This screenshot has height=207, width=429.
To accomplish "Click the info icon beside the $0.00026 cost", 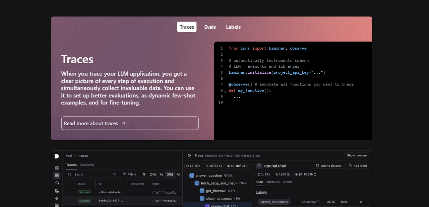I will coord(315,175).
